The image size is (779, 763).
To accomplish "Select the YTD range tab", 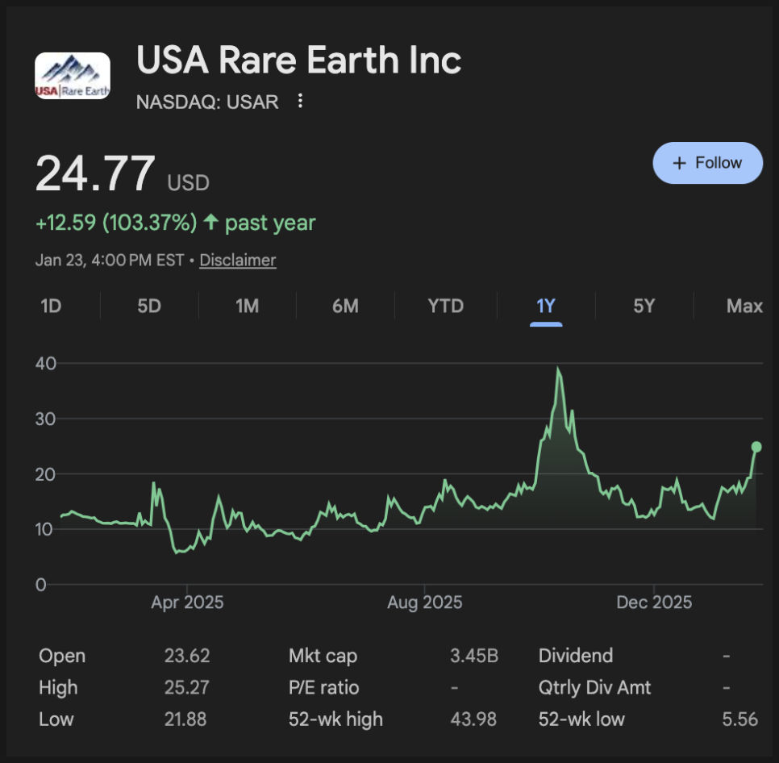I will tap(445, 306).
